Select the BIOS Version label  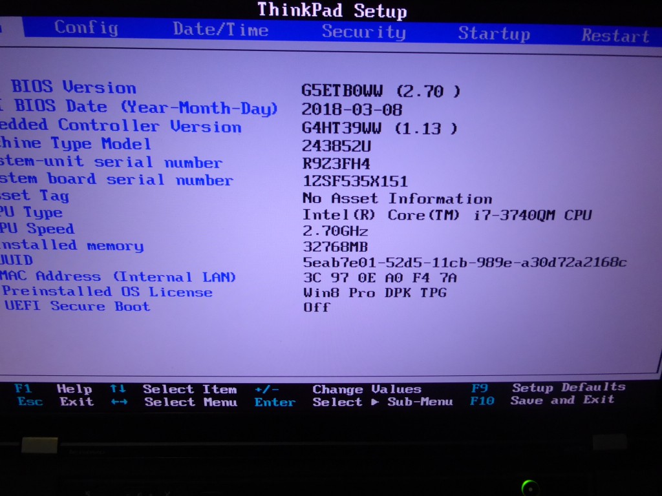pyautogui.click(x=74, y=87)
